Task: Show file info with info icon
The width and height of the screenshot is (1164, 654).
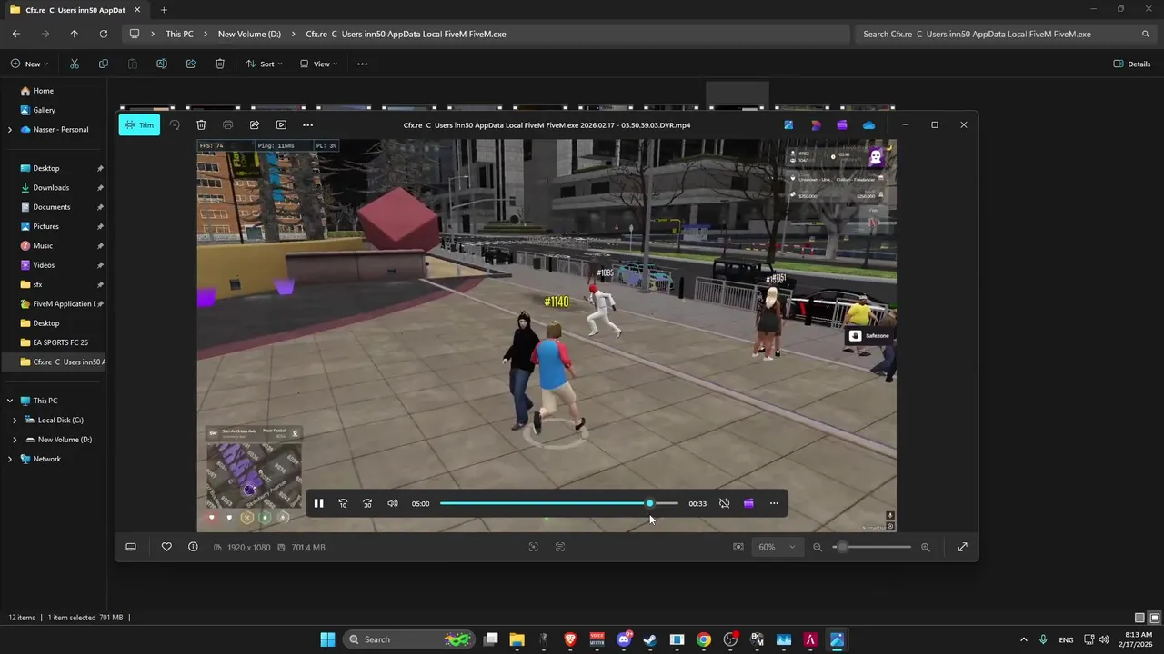Action: coord(193,547)
